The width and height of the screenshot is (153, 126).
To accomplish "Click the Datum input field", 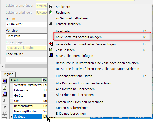I will click(26, 24).
